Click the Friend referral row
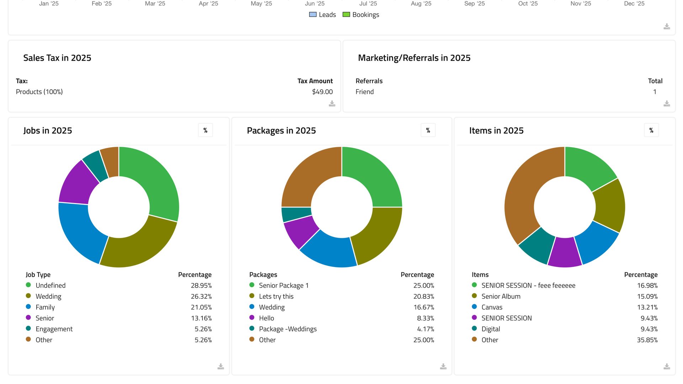The image size is (683, 384). coord(364,92)
